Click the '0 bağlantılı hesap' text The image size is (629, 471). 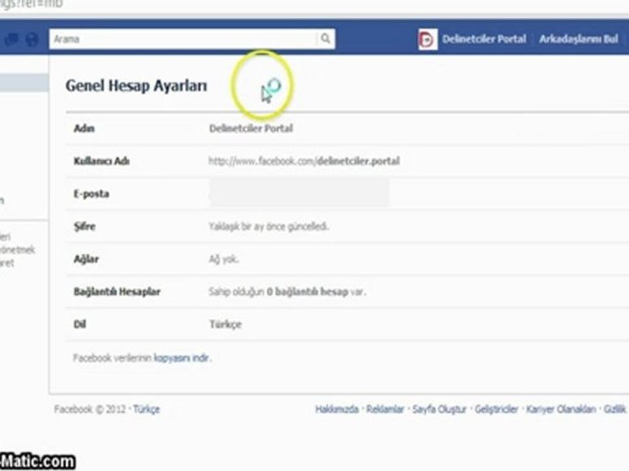307,292
